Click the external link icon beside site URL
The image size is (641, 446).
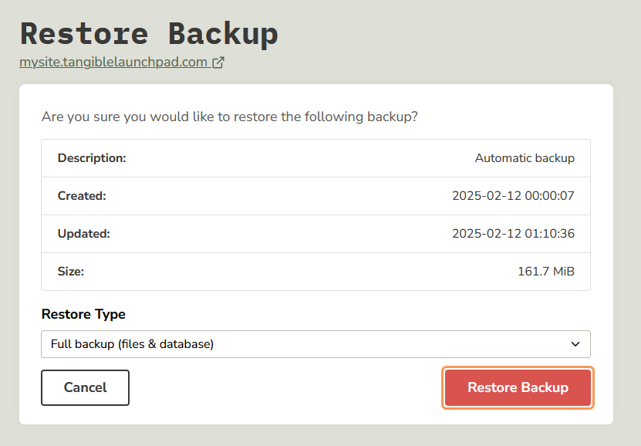218,63
